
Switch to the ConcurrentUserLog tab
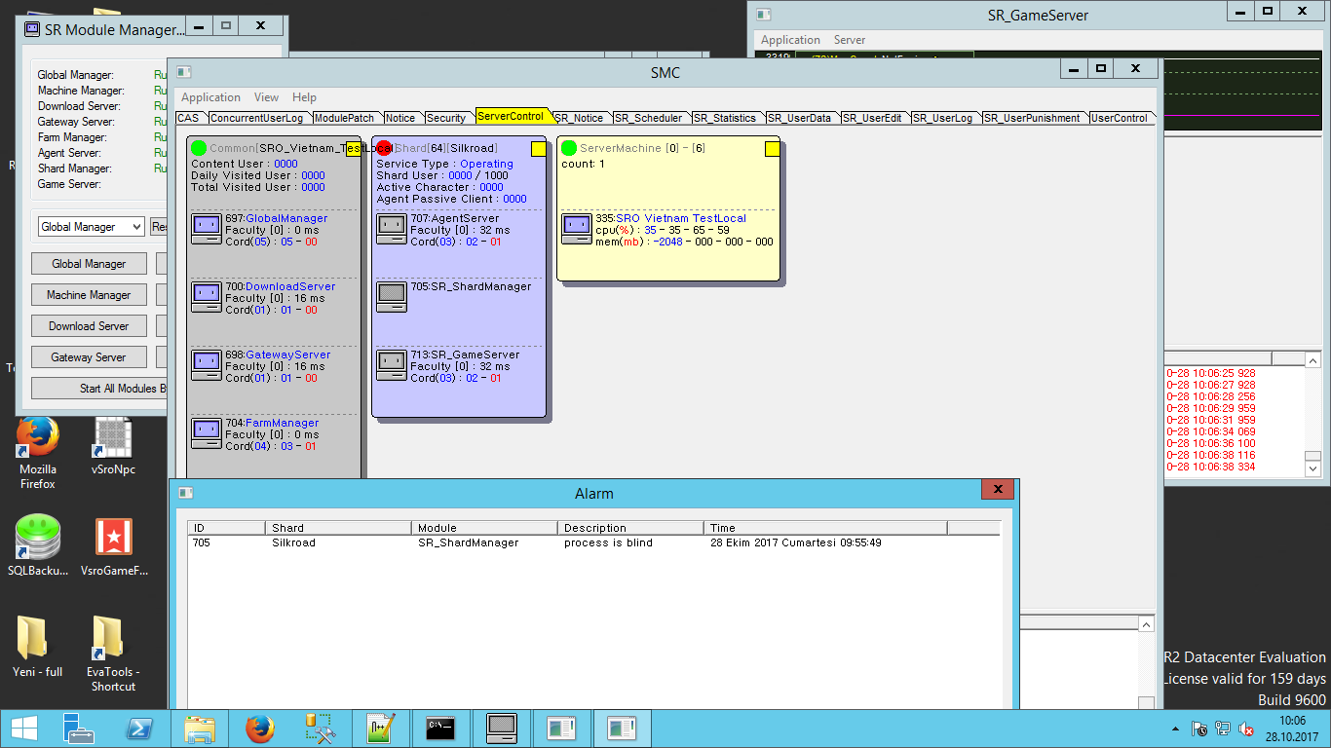[x=256, y=118]
